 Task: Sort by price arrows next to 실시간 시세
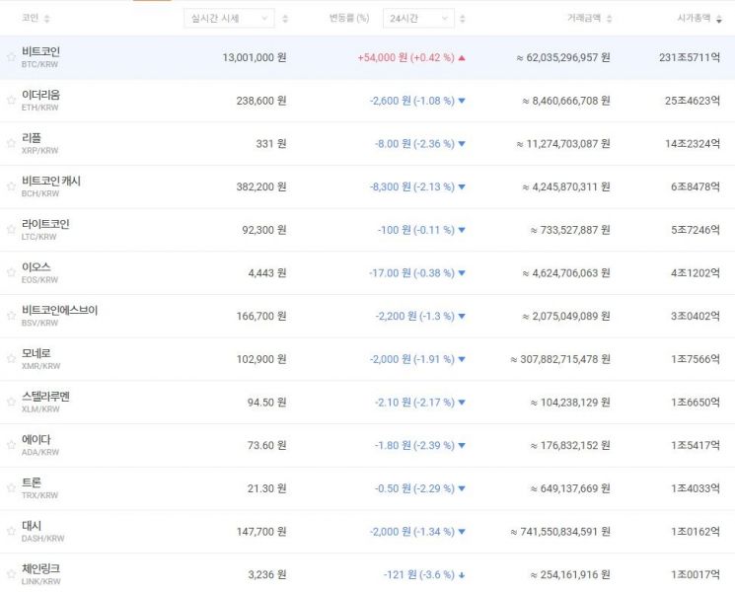pyautogui.click(x=285, y=19)
